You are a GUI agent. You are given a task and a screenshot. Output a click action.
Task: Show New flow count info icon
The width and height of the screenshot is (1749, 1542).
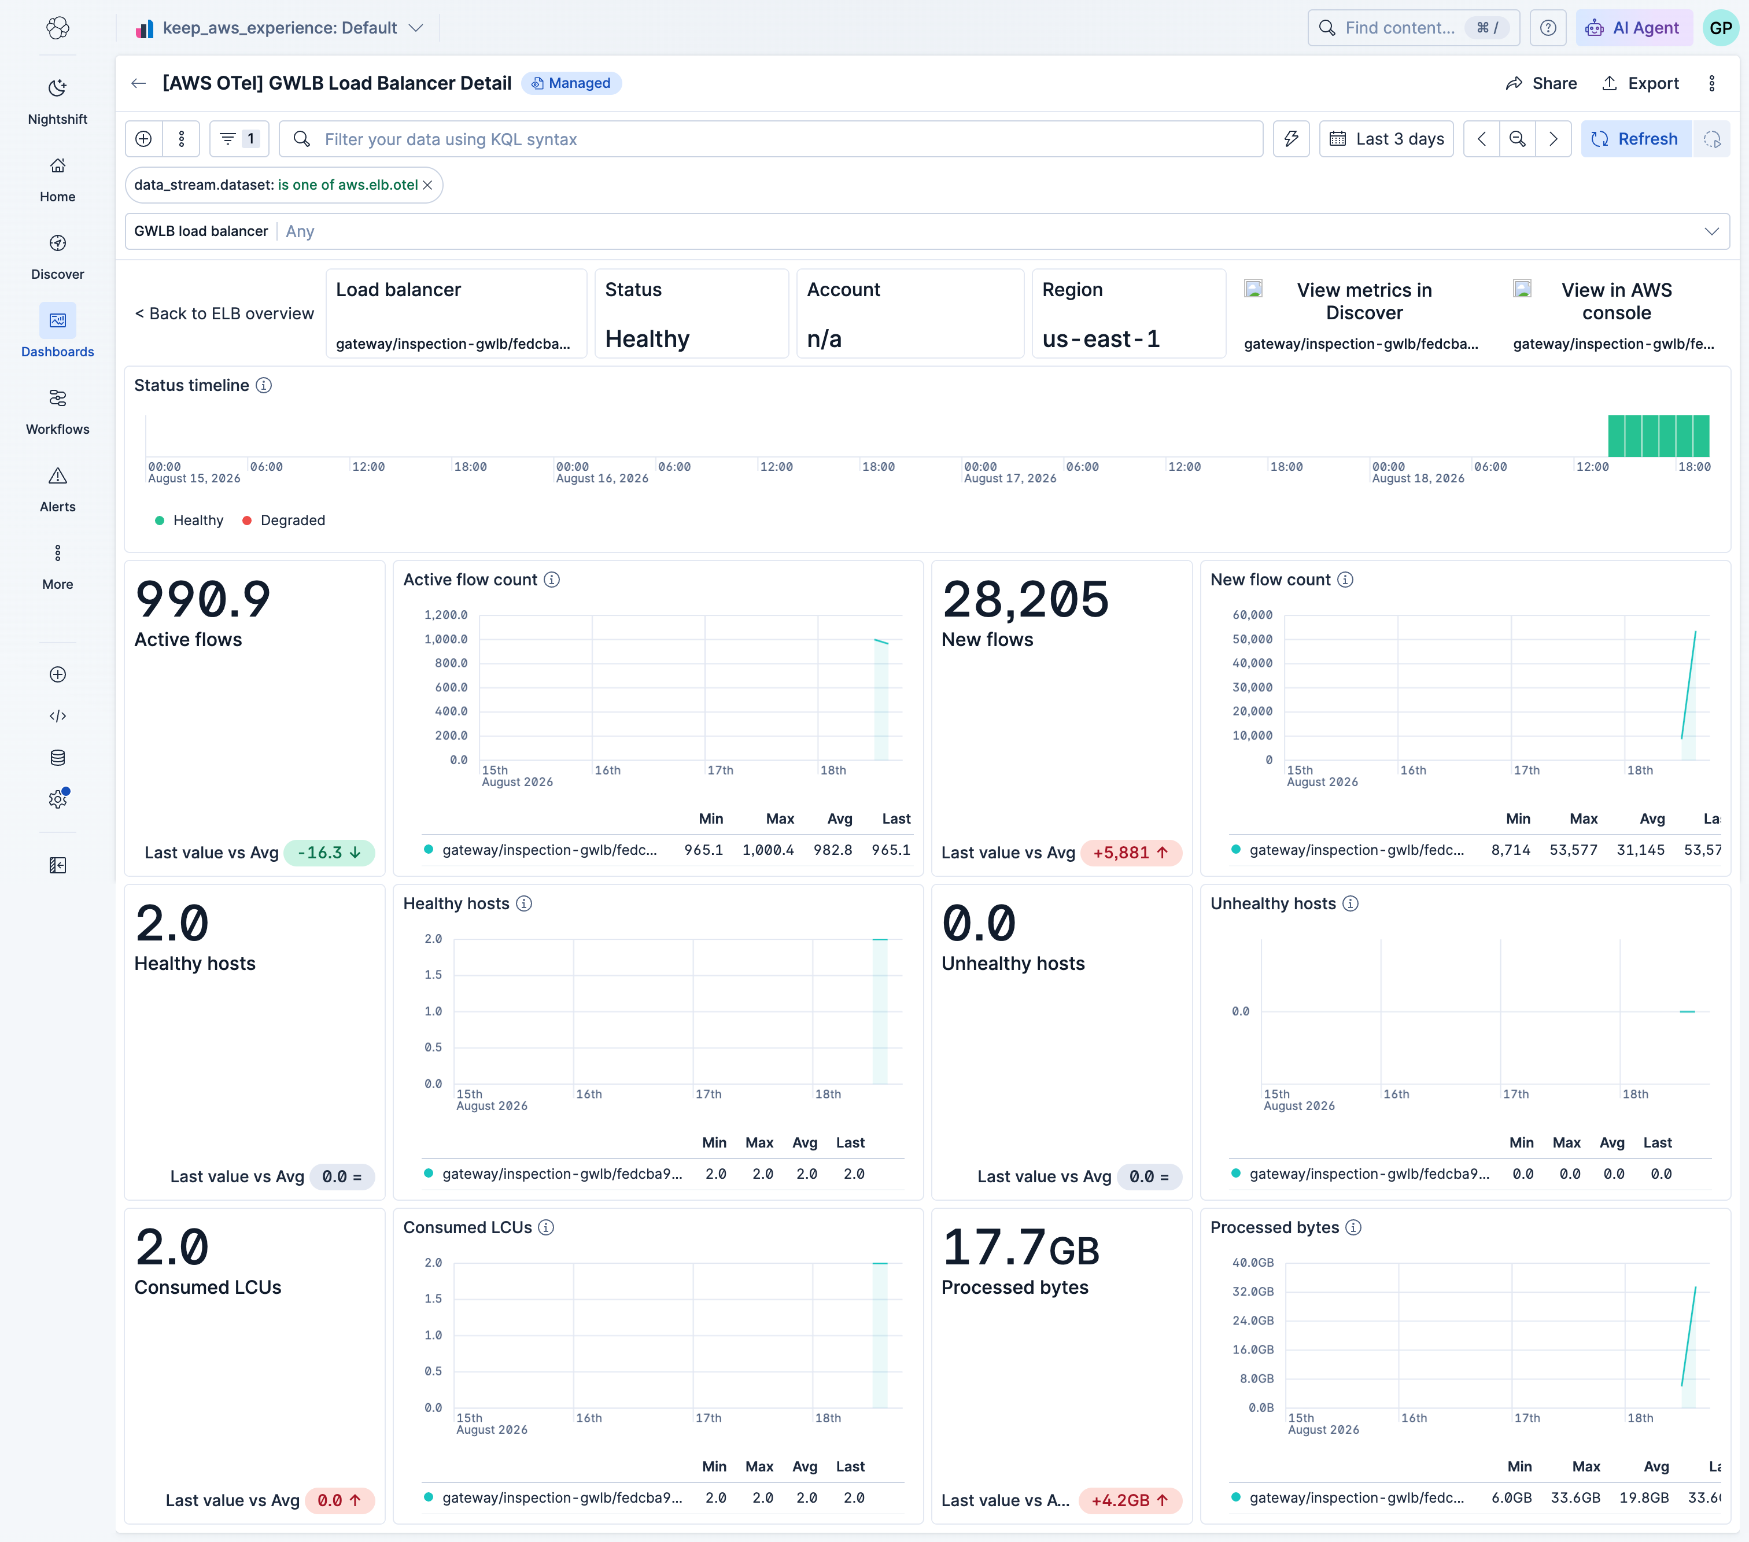[1345, 580]
